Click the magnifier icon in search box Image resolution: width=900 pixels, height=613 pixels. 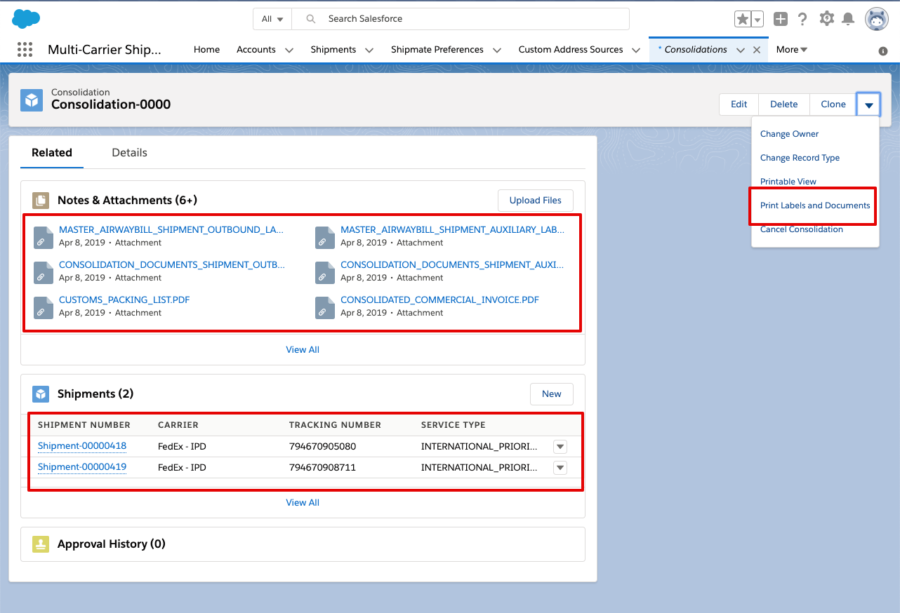311,19
